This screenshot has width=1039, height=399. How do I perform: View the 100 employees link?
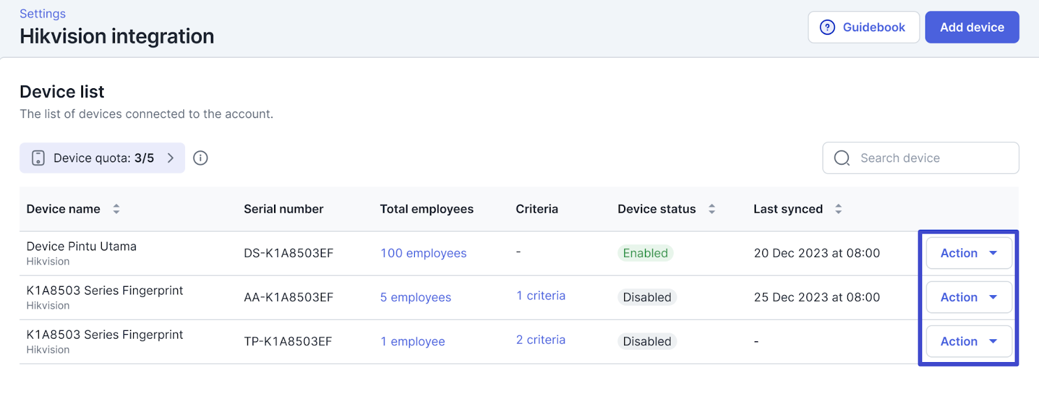pos(423,253)
